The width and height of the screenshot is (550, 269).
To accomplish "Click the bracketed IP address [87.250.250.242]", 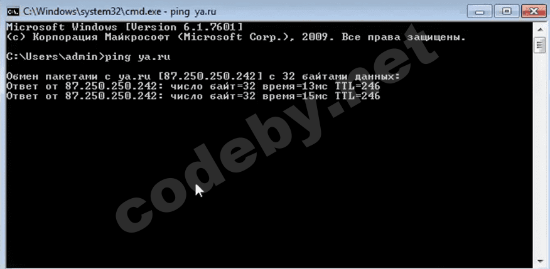I will pos(210,76).
